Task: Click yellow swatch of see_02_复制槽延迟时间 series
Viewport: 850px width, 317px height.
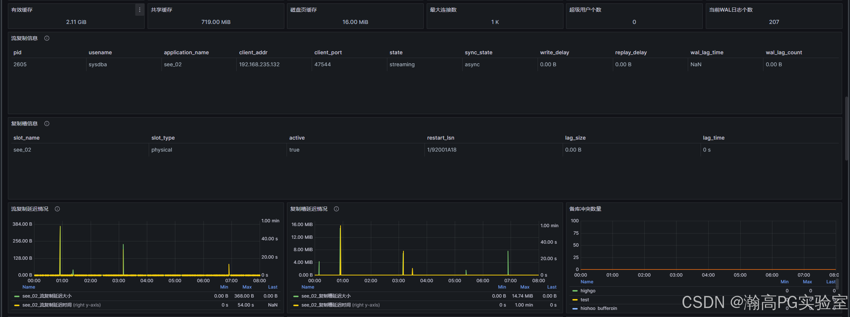Action: [x=296, y=305]
